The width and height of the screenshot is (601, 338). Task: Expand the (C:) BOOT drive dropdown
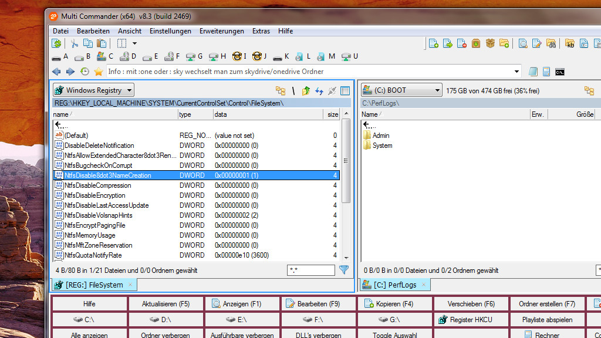click(401, 90)
